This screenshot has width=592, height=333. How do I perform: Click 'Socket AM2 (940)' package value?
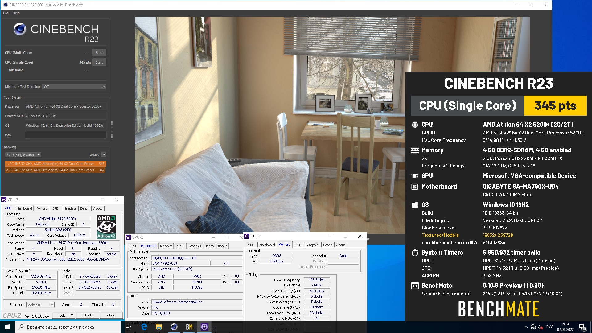(58, 230)
